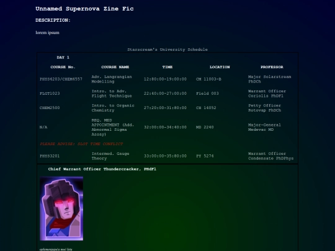The width and height of the screenshot is (335, 251).
Task: Click the 'TIME' column header
Action: [167, 67]
